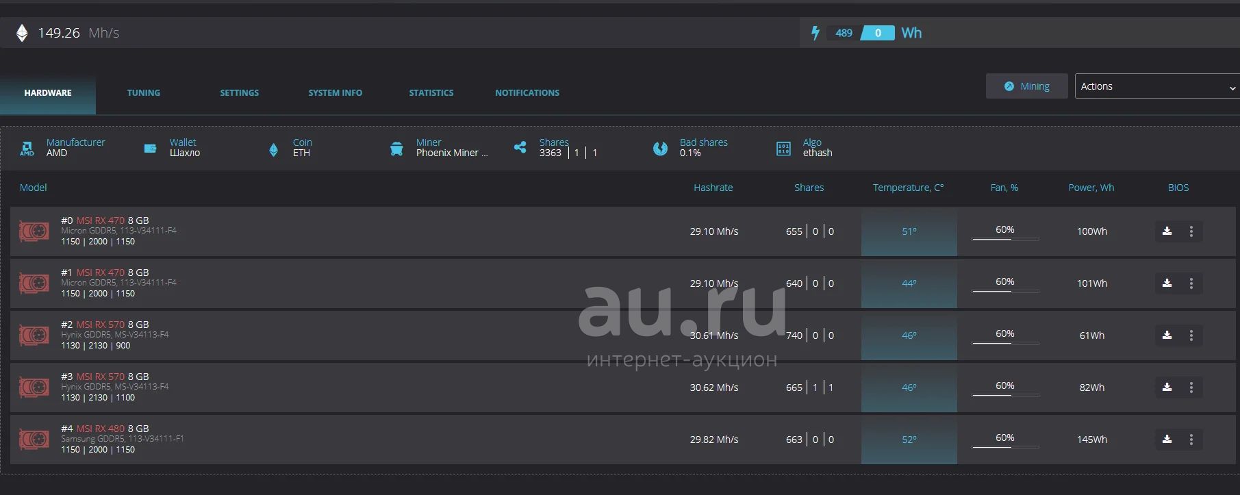
Task: Click the Miner cart icon
Action: coord(396,149)
